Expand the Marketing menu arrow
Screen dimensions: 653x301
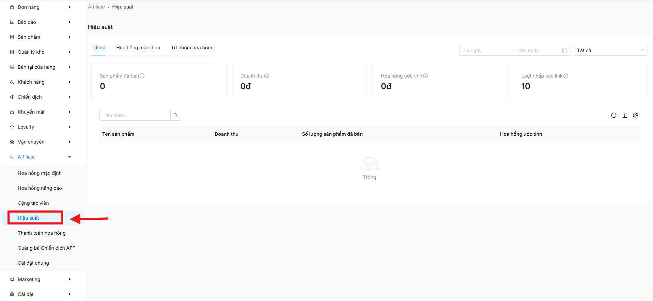[x=69, y=279]
